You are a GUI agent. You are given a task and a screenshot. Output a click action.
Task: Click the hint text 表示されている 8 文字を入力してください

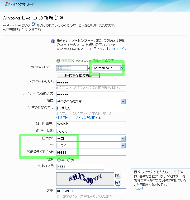point(84,196)
